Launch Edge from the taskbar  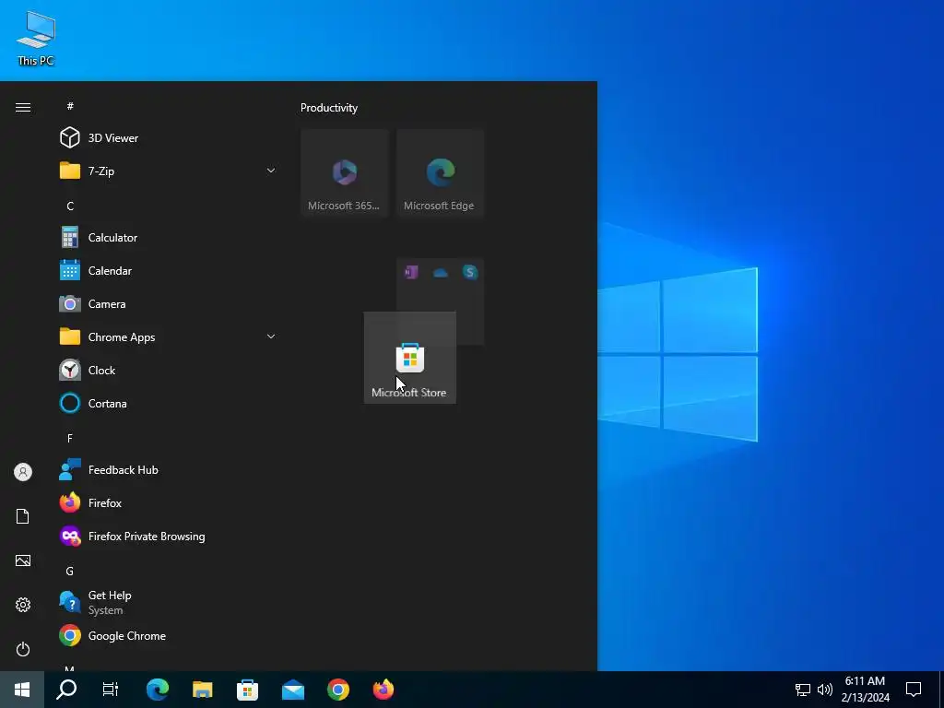(x=158, y=690)
